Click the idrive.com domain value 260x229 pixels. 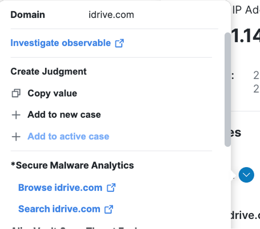[x=111, y=15]
